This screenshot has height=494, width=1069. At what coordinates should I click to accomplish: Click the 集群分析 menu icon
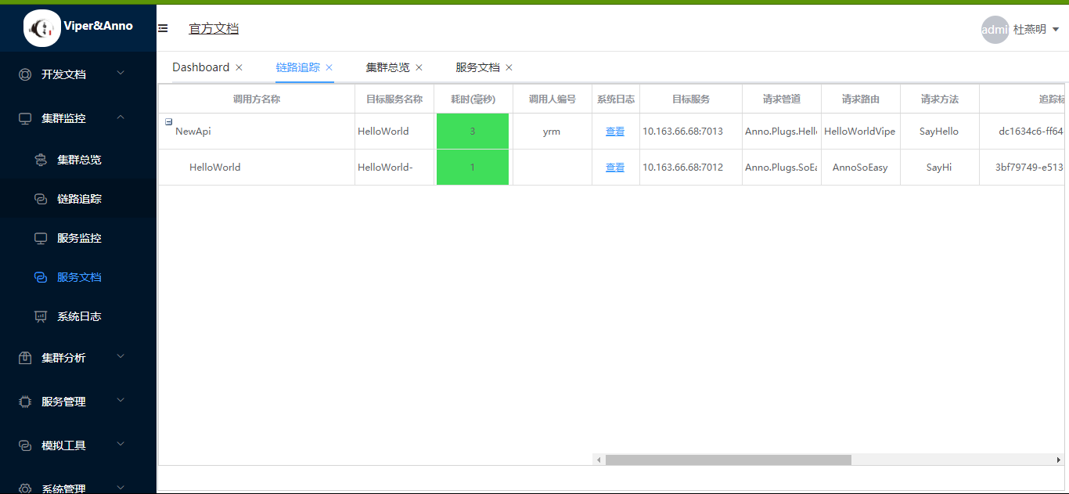point(25,358)
